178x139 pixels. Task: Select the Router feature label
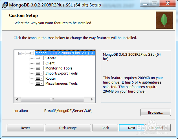tap(51, 78)
